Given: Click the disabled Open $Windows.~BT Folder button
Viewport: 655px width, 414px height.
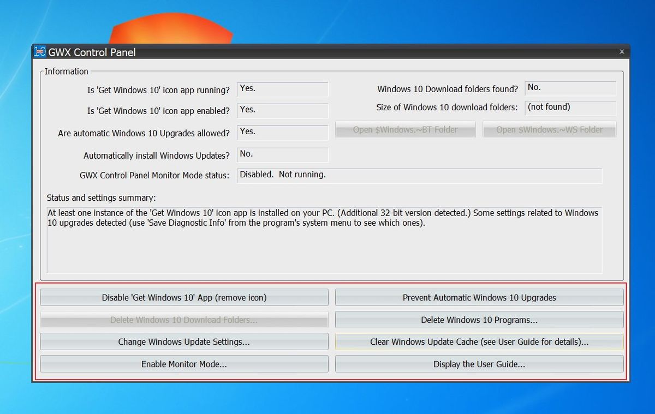Looking at the screenshot, I should click(x=405, y=129).
